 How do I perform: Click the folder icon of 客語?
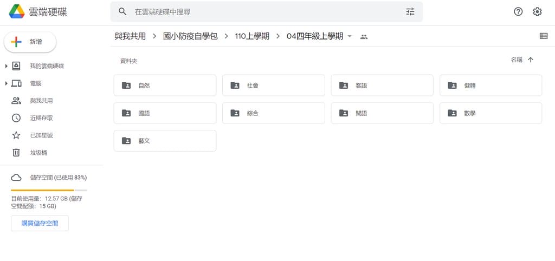pos(344,85)
